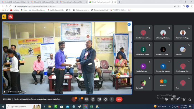Open the Present now screen icon

(x=99, y=99)
